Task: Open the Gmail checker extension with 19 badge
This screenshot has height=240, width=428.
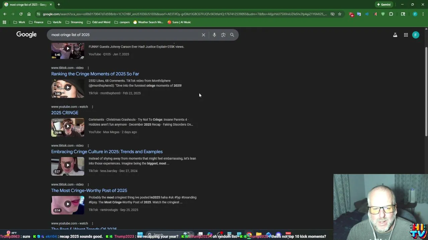Action: point(351,14)
